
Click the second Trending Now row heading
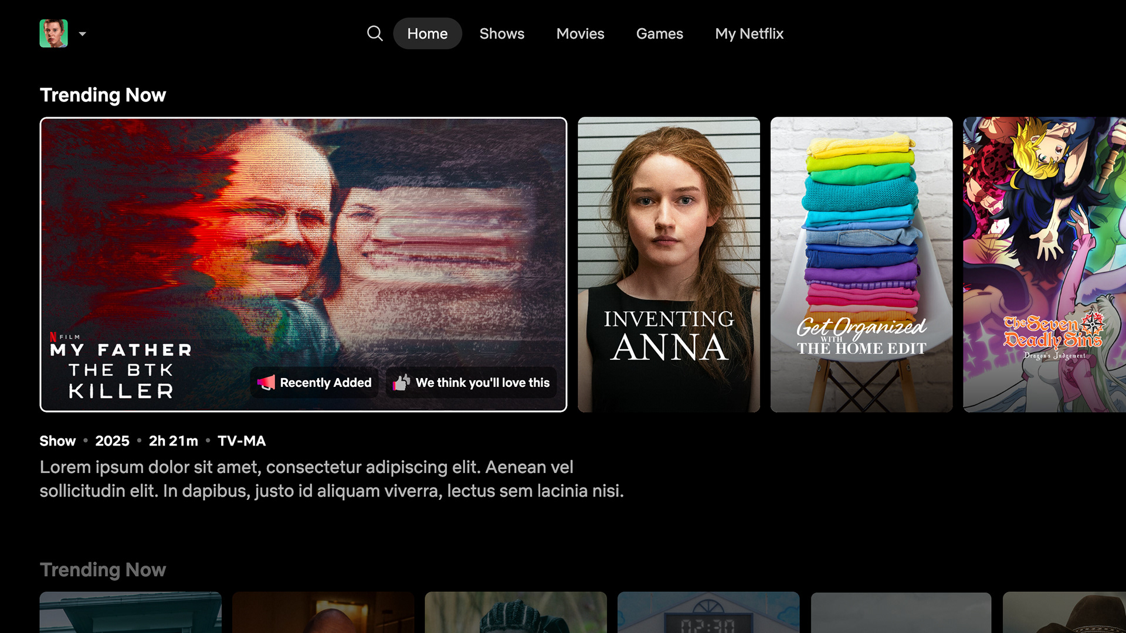[x=103, y=570]
